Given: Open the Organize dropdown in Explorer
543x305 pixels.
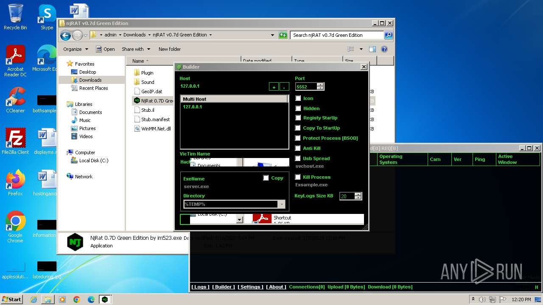Looking at the screenshot, I should tap(76, 49).
